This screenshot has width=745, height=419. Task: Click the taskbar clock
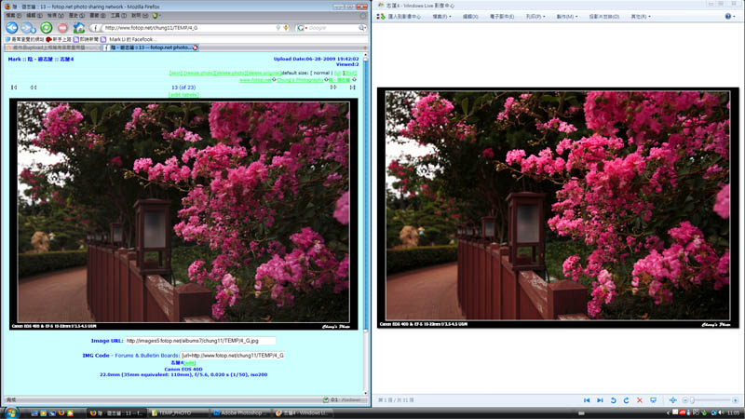coord(733,412)
